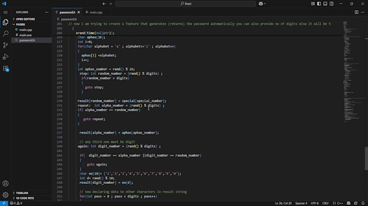Click the 'goto step;' code line
The height and width of the screenshot is (206, 368).
[94, 87]
